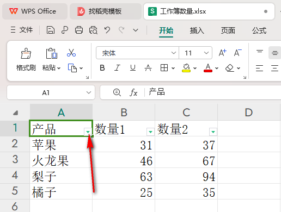
Task: Open the border style dropdown arrow
Action: [x=173, y=68]
